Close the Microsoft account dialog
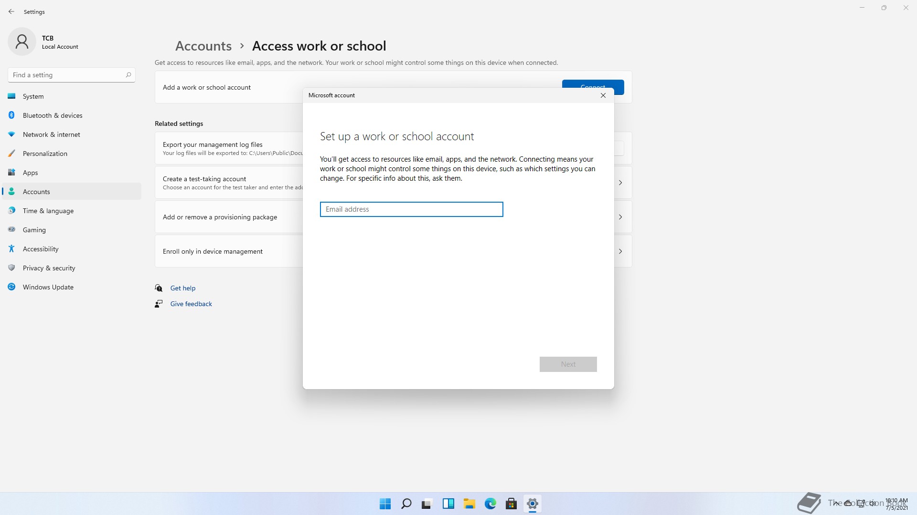Image resolution: width=917 pixels, height=515 pixels. (603, 95)
